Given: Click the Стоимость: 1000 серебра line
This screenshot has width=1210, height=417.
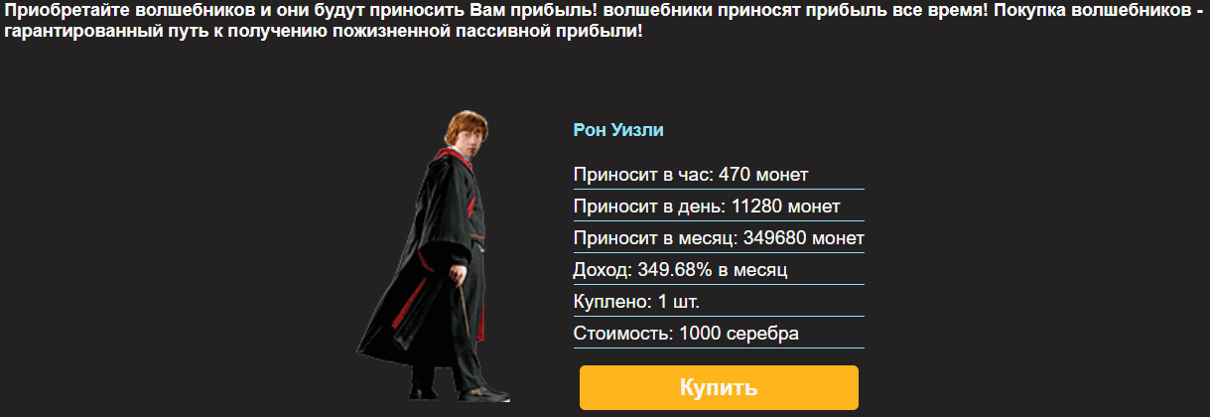Looking at the screenshot, I should [x=719, y=334].
